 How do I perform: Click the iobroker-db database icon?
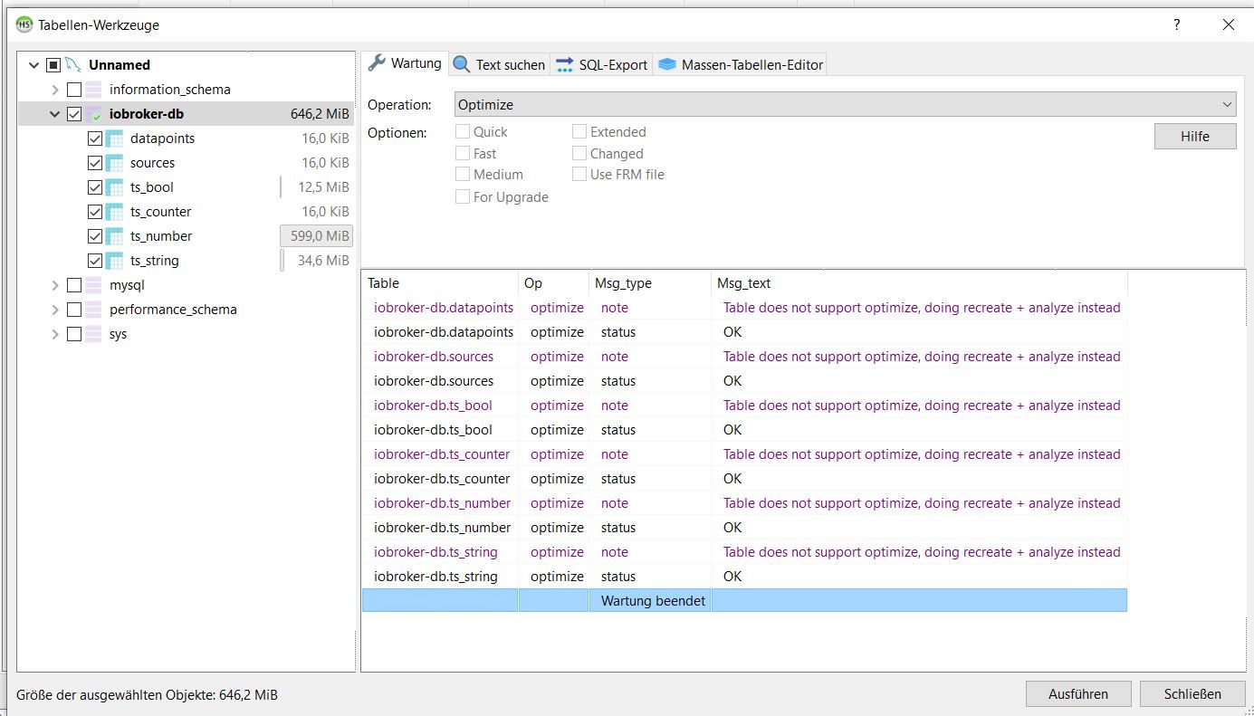pyautogui.click(x=93, y=114)
